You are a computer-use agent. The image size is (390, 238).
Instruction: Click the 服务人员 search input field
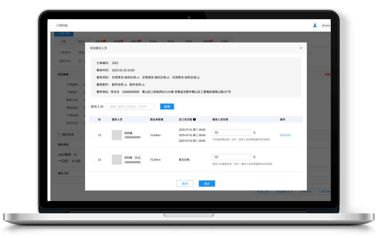[130, 107]
